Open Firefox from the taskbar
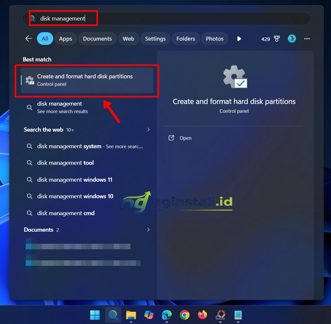331x324 pixels. tap(202, 315)
